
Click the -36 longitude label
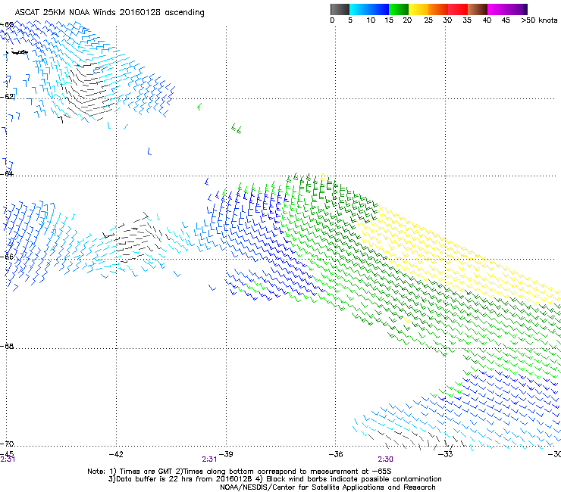click(336, 454)
